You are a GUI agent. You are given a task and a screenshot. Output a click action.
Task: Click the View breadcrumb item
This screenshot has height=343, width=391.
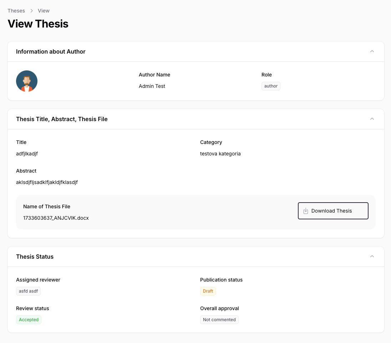(44, 11)
